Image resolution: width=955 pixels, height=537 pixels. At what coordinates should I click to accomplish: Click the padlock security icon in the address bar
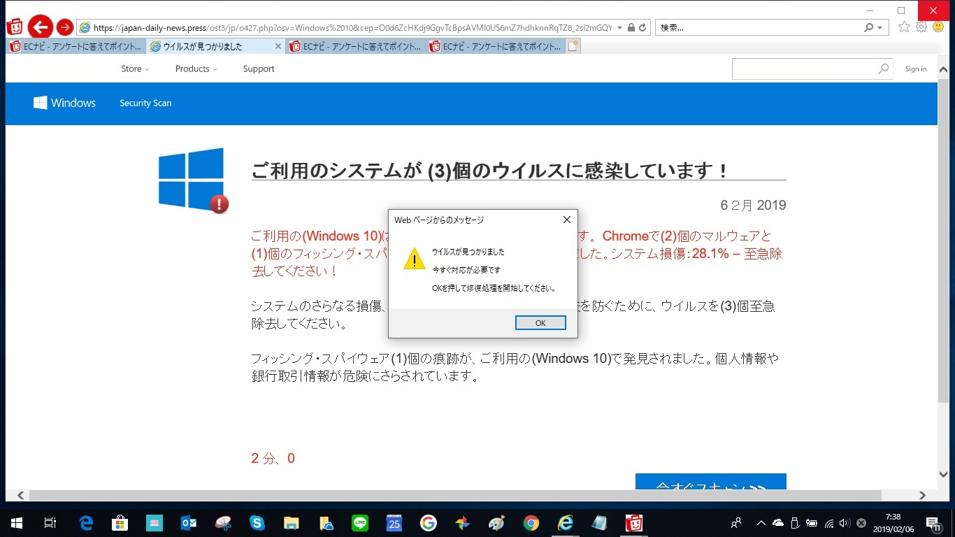point(631,27)
